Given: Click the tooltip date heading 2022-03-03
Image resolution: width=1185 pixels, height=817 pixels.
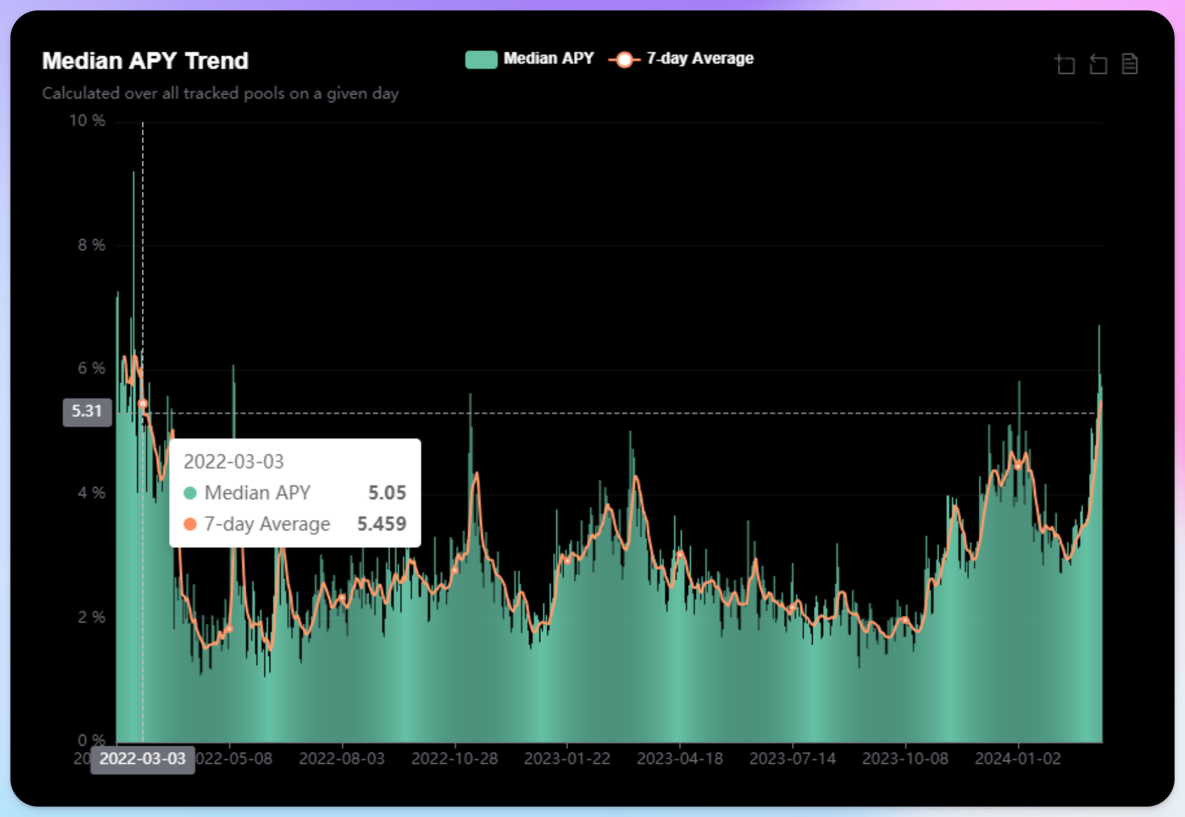Looking at the screenshot, I should pos(234,462).
